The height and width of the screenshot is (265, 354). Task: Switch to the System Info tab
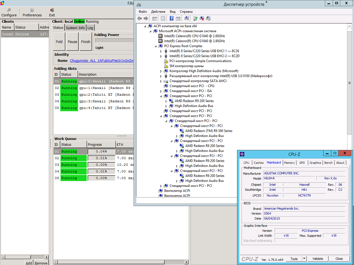click(x=75, y=28)
